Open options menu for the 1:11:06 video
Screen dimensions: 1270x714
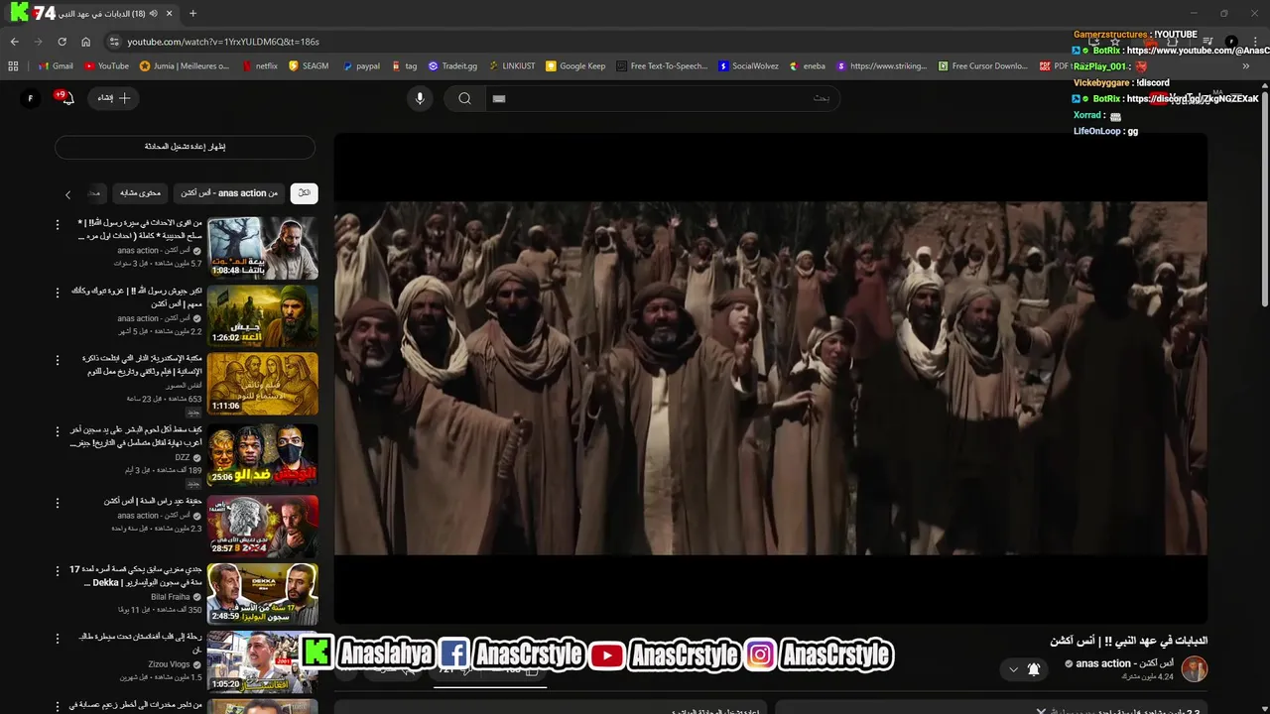(57, 361)
